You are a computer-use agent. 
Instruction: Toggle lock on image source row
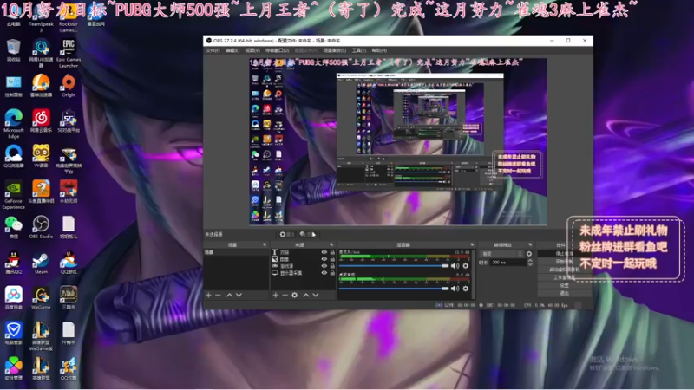[x=332, y=259]
